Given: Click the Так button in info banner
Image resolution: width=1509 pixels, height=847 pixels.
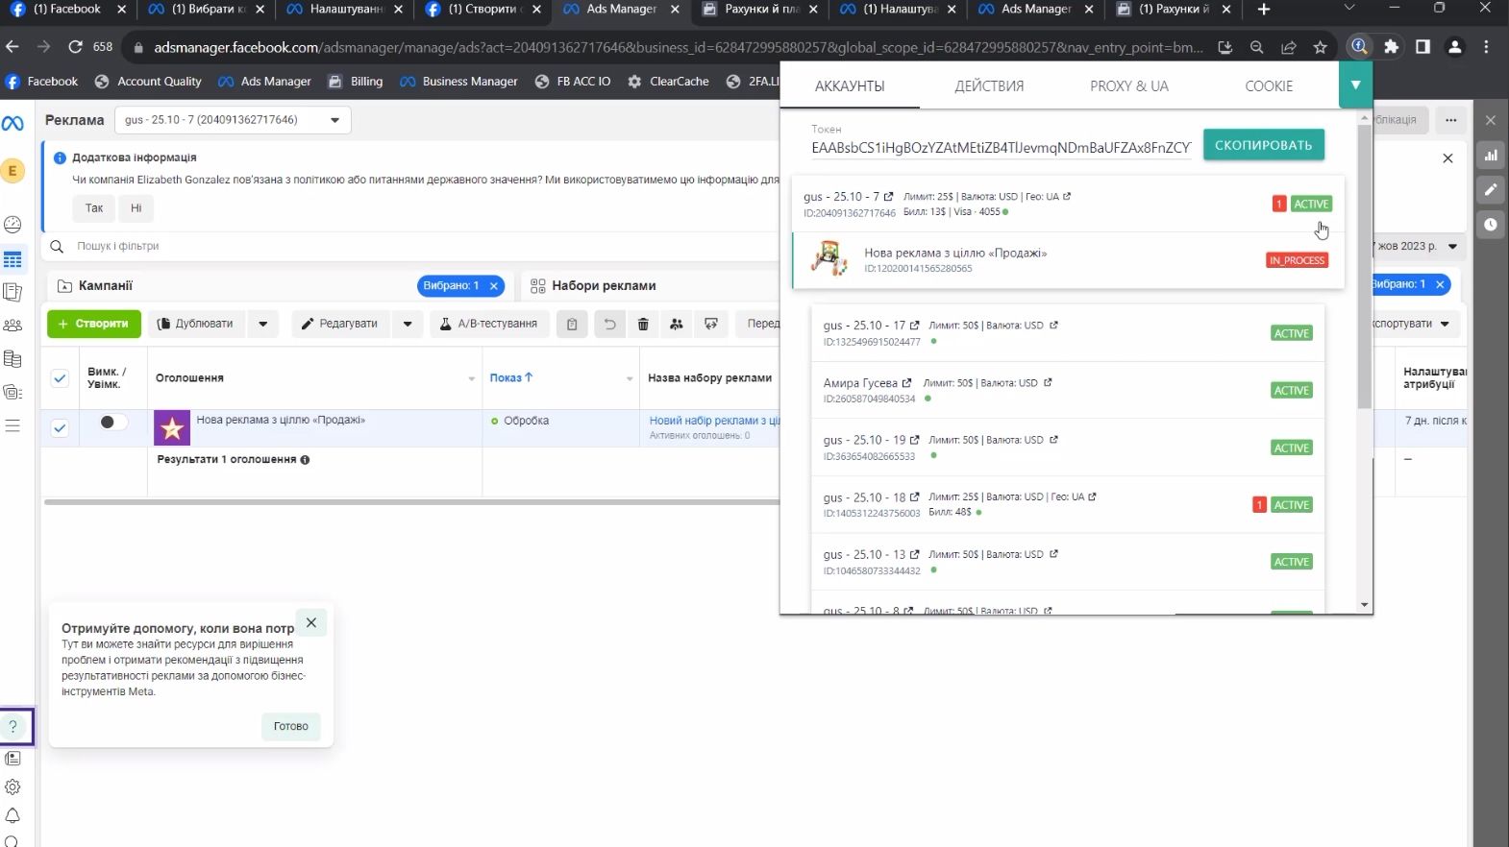Looking at the screenshot, I should point(94,207).
